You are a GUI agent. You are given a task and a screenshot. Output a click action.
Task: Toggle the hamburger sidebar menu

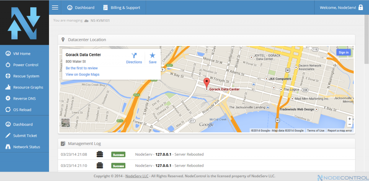55,8
